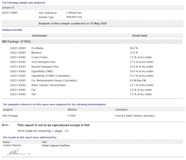The width and height of the screenshot is (186, 160).
Task: Click the method code 'FT/003'
Action: click(x=72, y=116)
